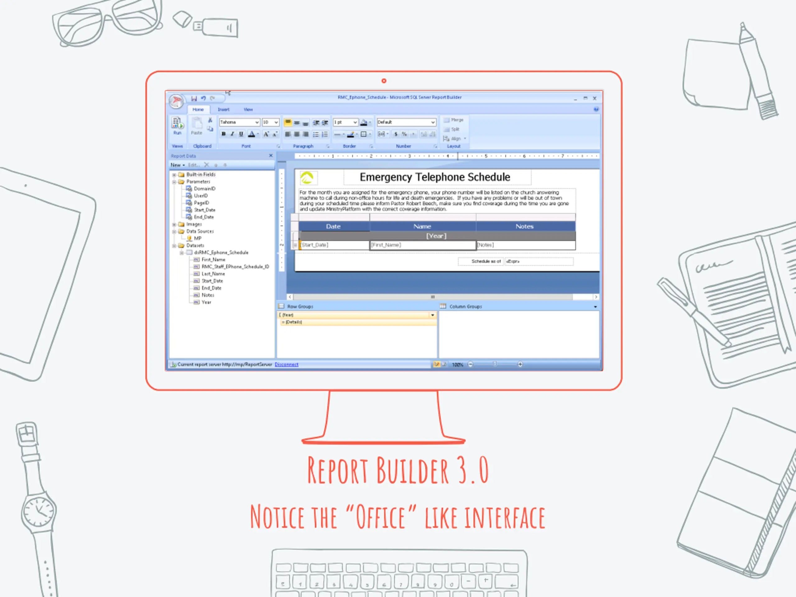Open the Report Builder application button

click(x=176, y=101)
